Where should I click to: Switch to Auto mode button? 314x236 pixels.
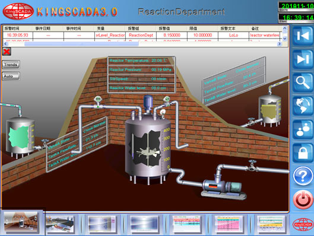pos(11,76)
